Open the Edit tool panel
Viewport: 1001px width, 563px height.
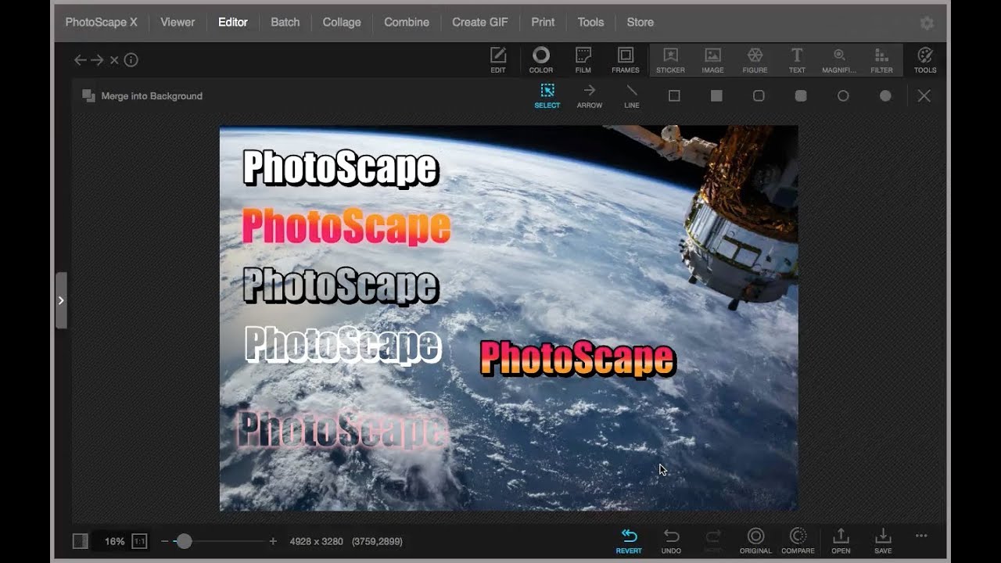tap(498, 60)
